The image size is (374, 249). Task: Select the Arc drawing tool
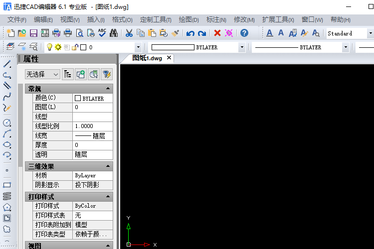(7, 134)
